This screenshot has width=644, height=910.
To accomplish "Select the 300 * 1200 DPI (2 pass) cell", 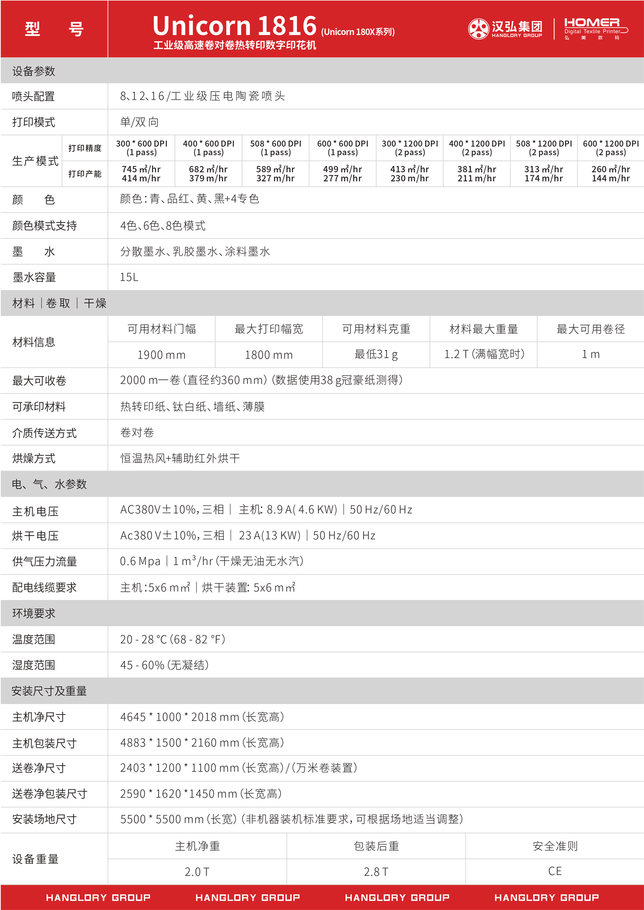I will click(x=410, y=148).
